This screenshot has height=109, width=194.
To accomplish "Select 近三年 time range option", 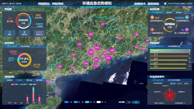I will point(180,83).
